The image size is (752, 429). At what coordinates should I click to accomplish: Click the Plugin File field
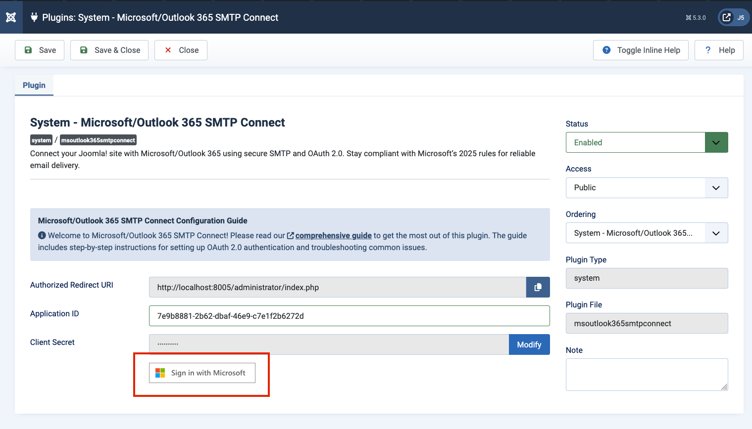(647, 323)
